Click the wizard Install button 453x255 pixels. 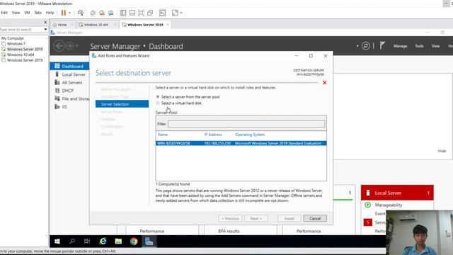point(289,218)
